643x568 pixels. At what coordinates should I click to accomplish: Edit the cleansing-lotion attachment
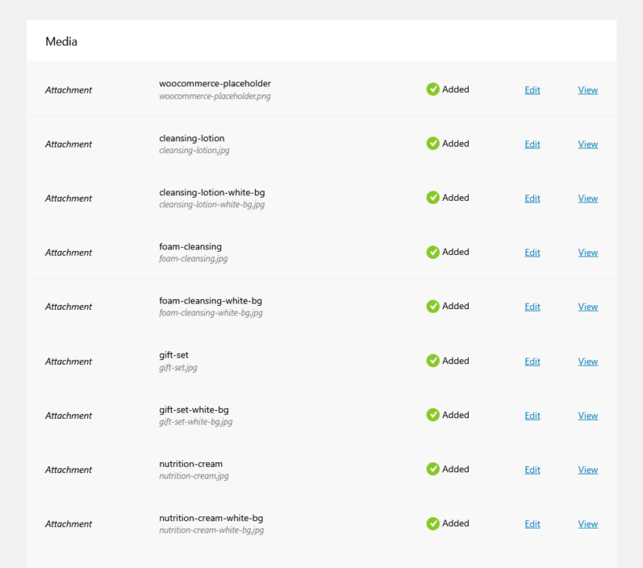pos(532,144)
